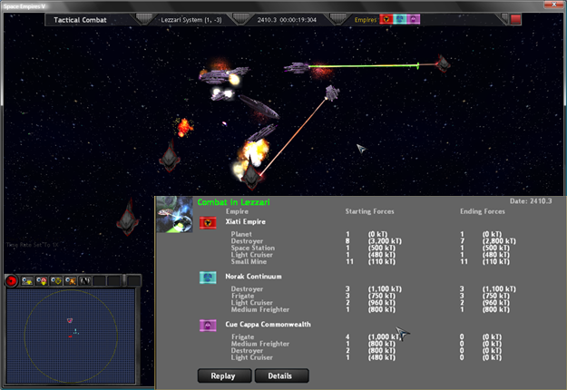Click the first empty slot in minimap toolbar
This screenshot has height=390, width=567.
coord(100,281)
